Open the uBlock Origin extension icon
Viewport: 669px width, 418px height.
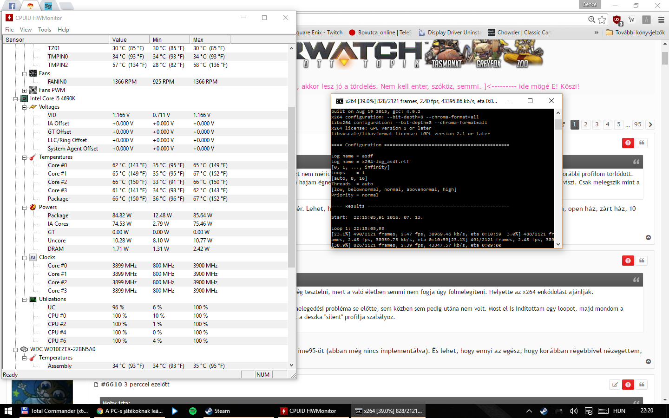[x=617, y=20]
